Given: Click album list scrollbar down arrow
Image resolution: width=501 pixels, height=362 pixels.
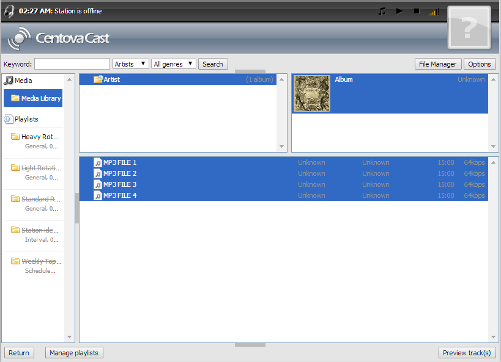Looking at the screenshot, I should point(493,147).
